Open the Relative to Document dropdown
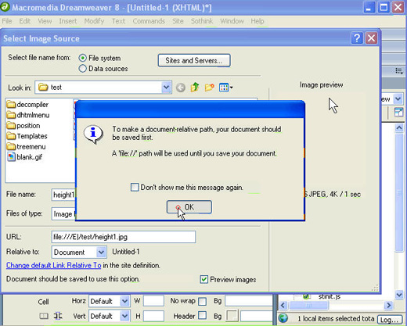The width and height of the screenshot is (407, 326). tap(101, 252)
